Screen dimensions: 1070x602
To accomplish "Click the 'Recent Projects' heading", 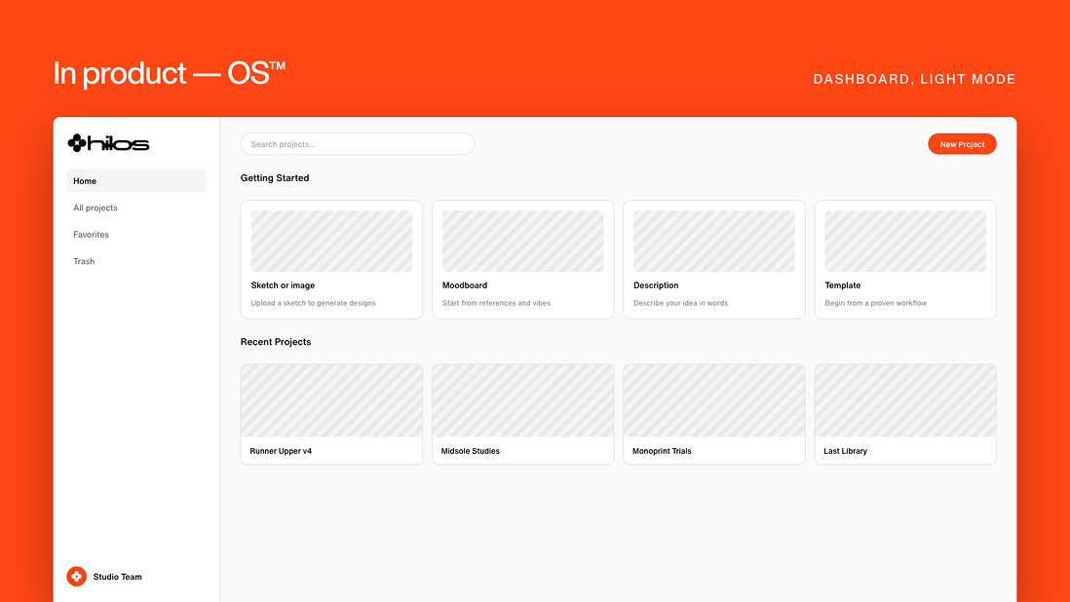I will click(276, 342).
